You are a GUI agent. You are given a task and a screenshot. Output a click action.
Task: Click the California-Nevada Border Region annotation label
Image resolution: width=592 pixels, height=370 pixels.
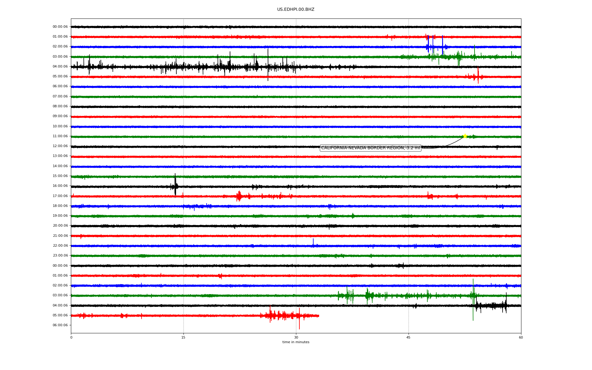click(370, 148)
